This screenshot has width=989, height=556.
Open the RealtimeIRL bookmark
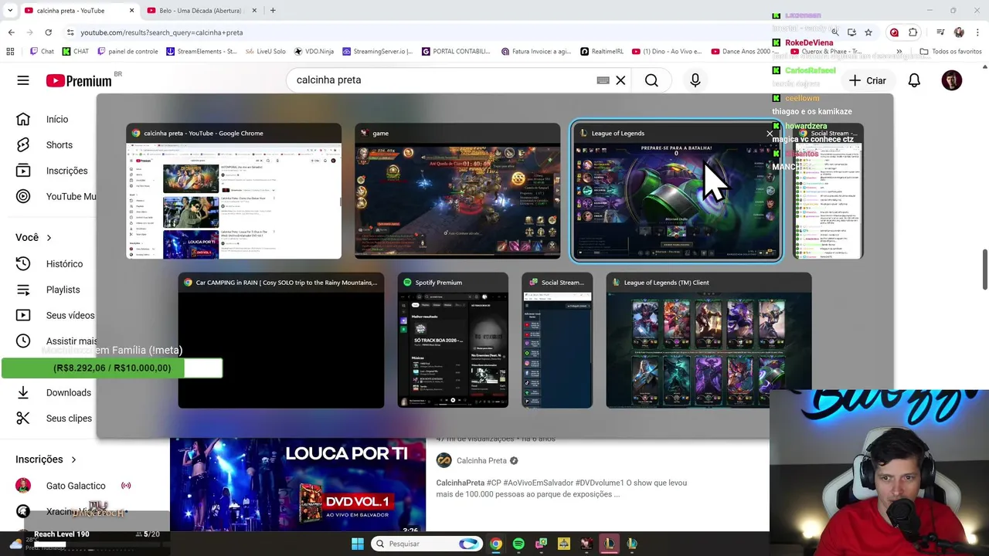click(x=601, y=52)
